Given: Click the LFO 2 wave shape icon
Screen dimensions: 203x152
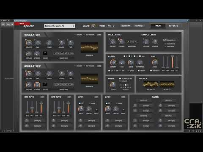Looking at the screenshot, I should (123, 109).
